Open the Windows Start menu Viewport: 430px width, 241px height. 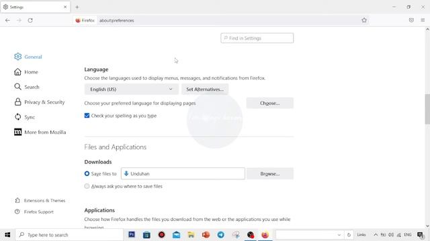click(x=7, y=235)
